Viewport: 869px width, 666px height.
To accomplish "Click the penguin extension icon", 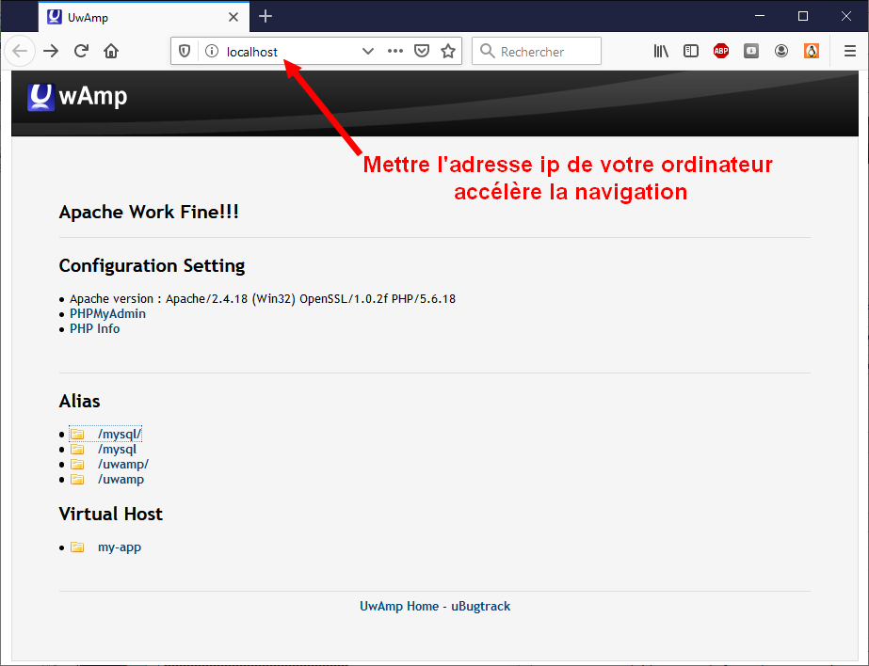I will [x=812, y=51].
